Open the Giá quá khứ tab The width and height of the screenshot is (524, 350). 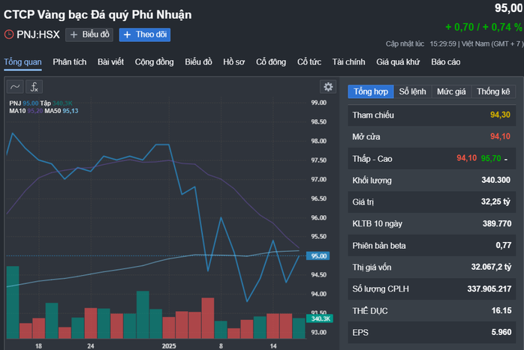pos(398,62)
